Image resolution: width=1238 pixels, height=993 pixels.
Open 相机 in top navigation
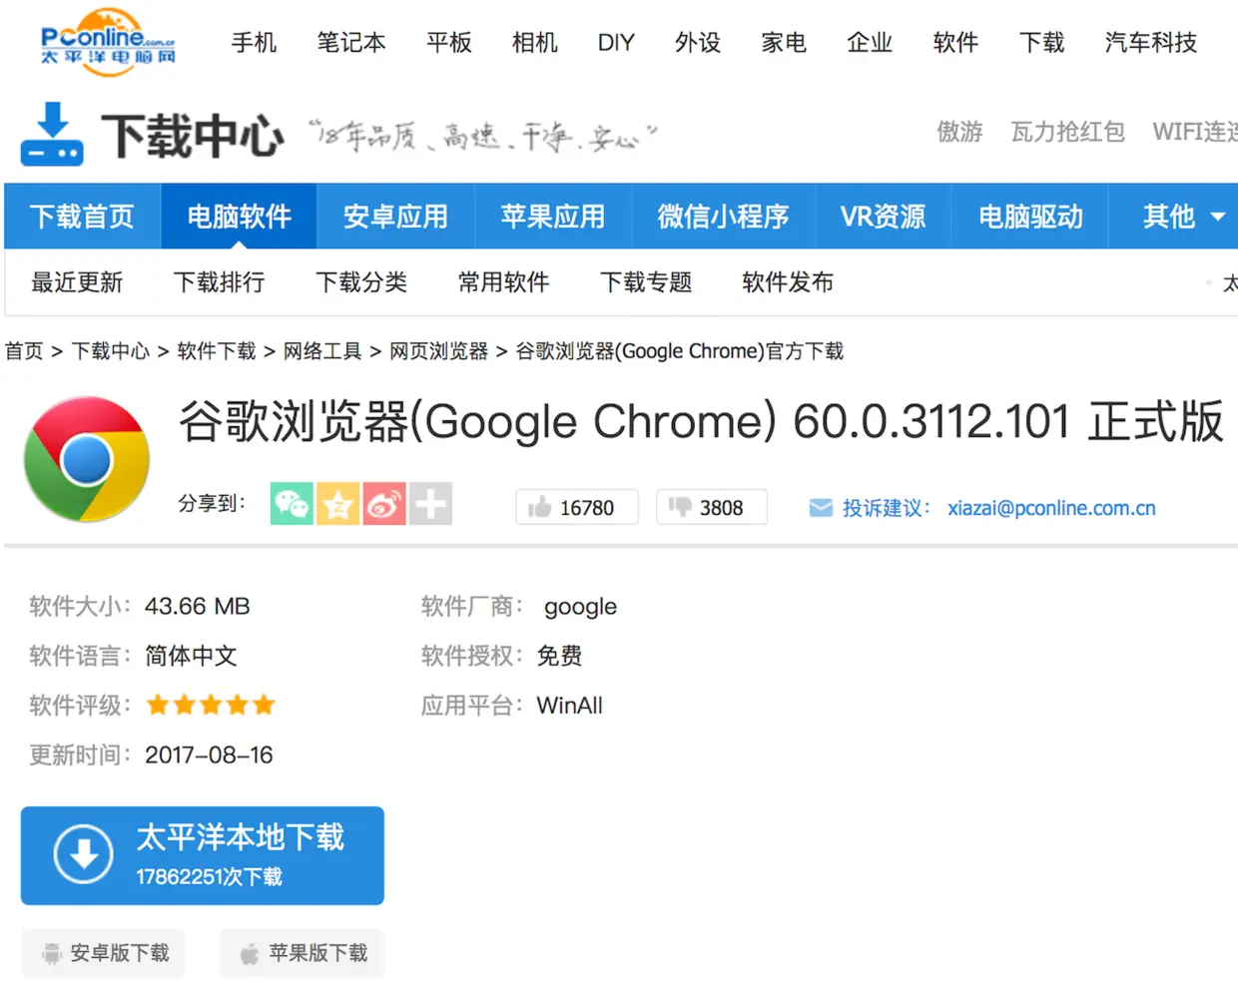[x=535, y=43]
